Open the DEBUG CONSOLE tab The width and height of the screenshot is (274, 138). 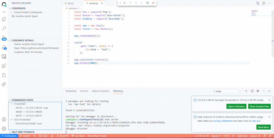(x=101, y=91)
